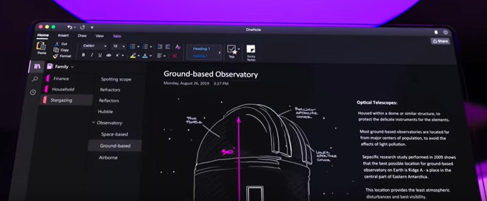This screenshot has width=487, height=201.
Task: Toggle the notebooks navigation icon
Action: (x=37, y=66)
